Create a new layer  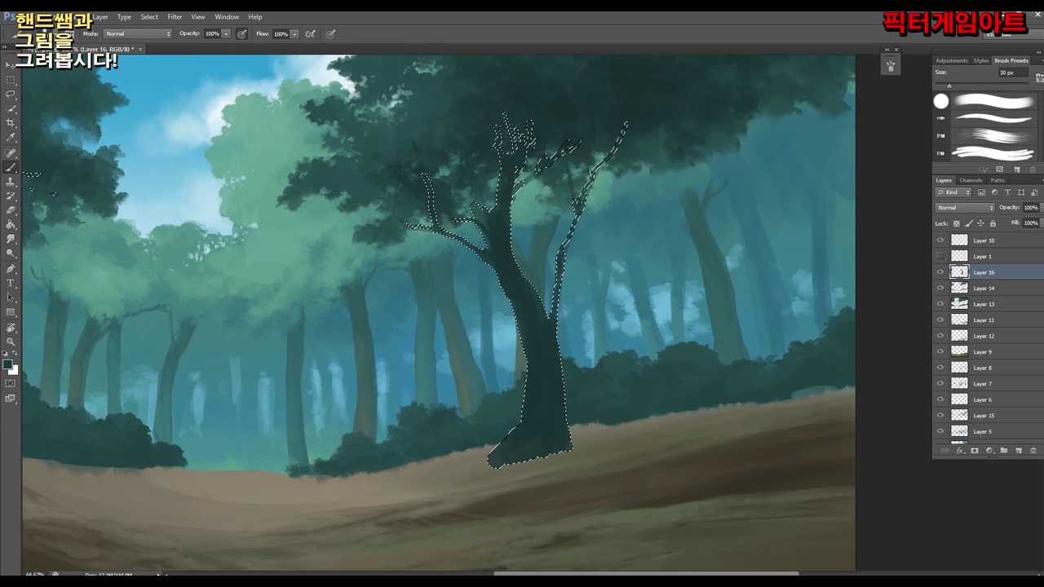coord(1019,450)
